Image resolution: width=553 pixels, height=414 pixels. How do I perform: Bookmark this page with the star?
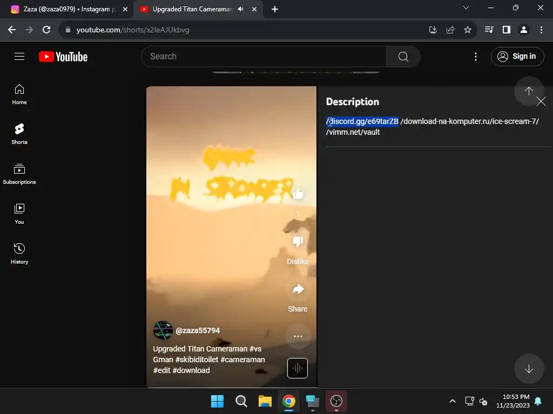468,30
